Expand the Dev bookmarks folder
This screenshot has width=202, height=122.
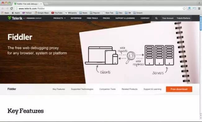[119, 13]
